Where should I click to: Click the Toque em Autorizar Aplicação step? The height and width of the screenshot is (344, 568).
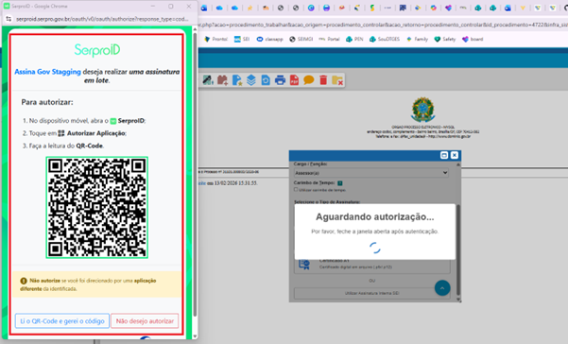point(75,133)
